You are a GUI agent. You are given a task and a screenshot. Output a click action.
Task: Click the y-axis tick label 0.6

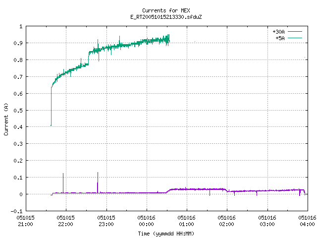coord(18,94)
